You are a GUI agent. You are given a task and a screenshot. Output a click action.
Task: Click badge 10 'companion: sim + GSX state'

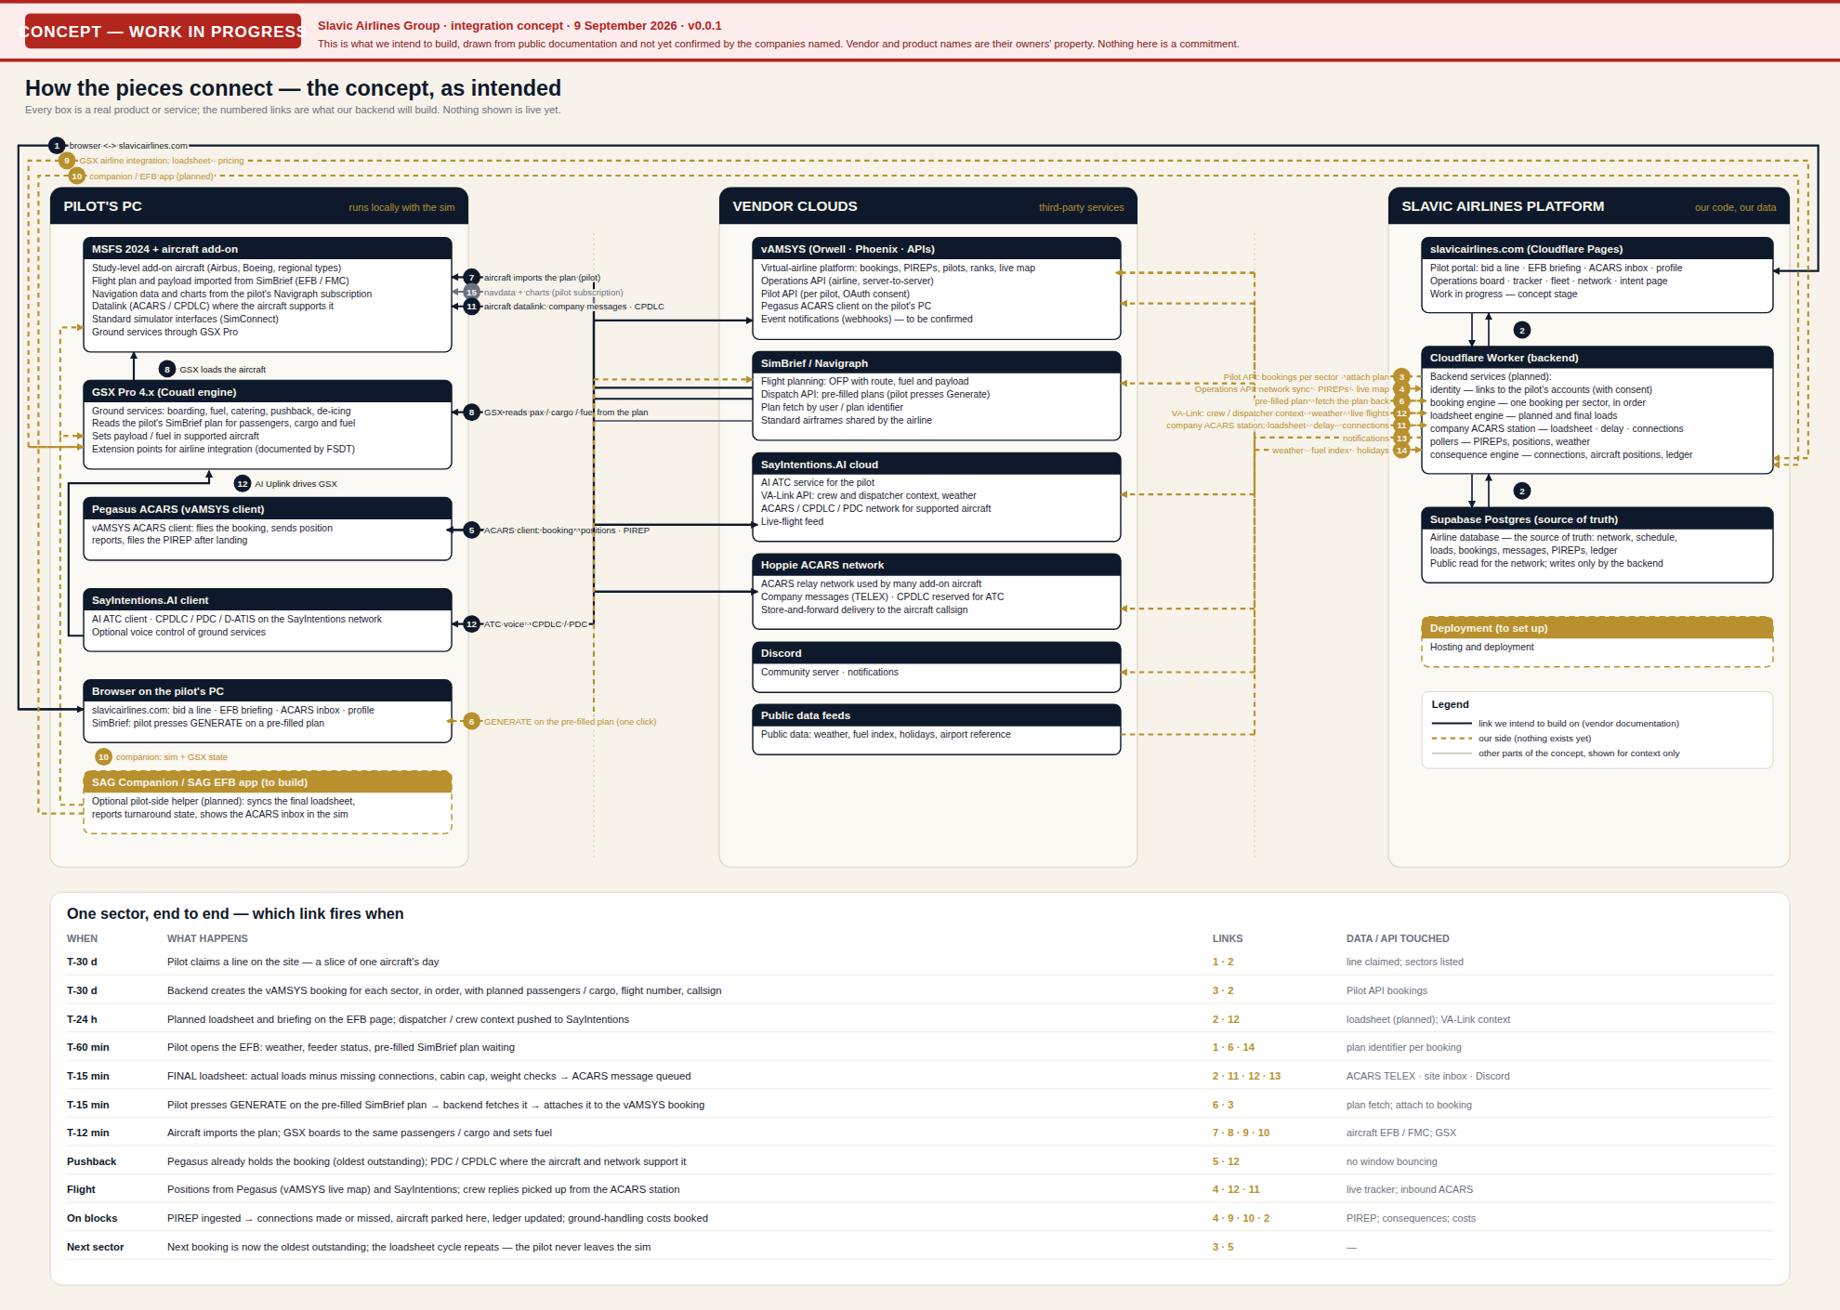pos(103,757)
